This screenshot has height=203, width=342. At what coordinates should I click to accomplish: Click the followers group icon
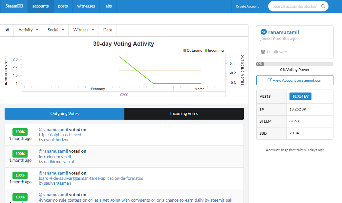[263, 52]
